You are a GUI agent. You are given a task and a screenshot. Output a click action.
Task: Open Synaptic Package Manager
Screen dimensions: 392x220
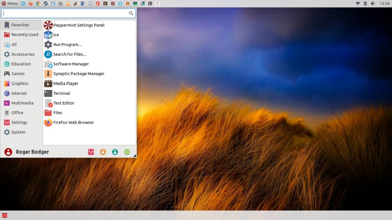coord(78,74)
